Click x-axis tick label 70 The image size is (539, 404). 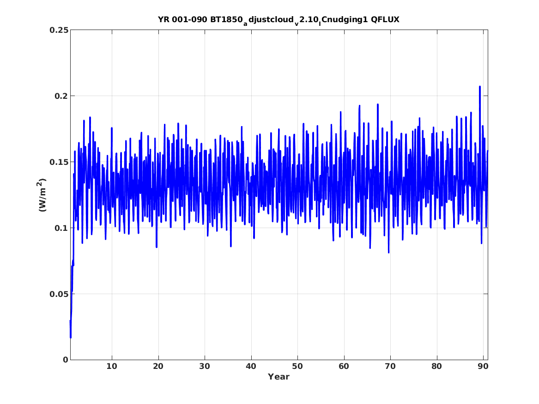390,367
